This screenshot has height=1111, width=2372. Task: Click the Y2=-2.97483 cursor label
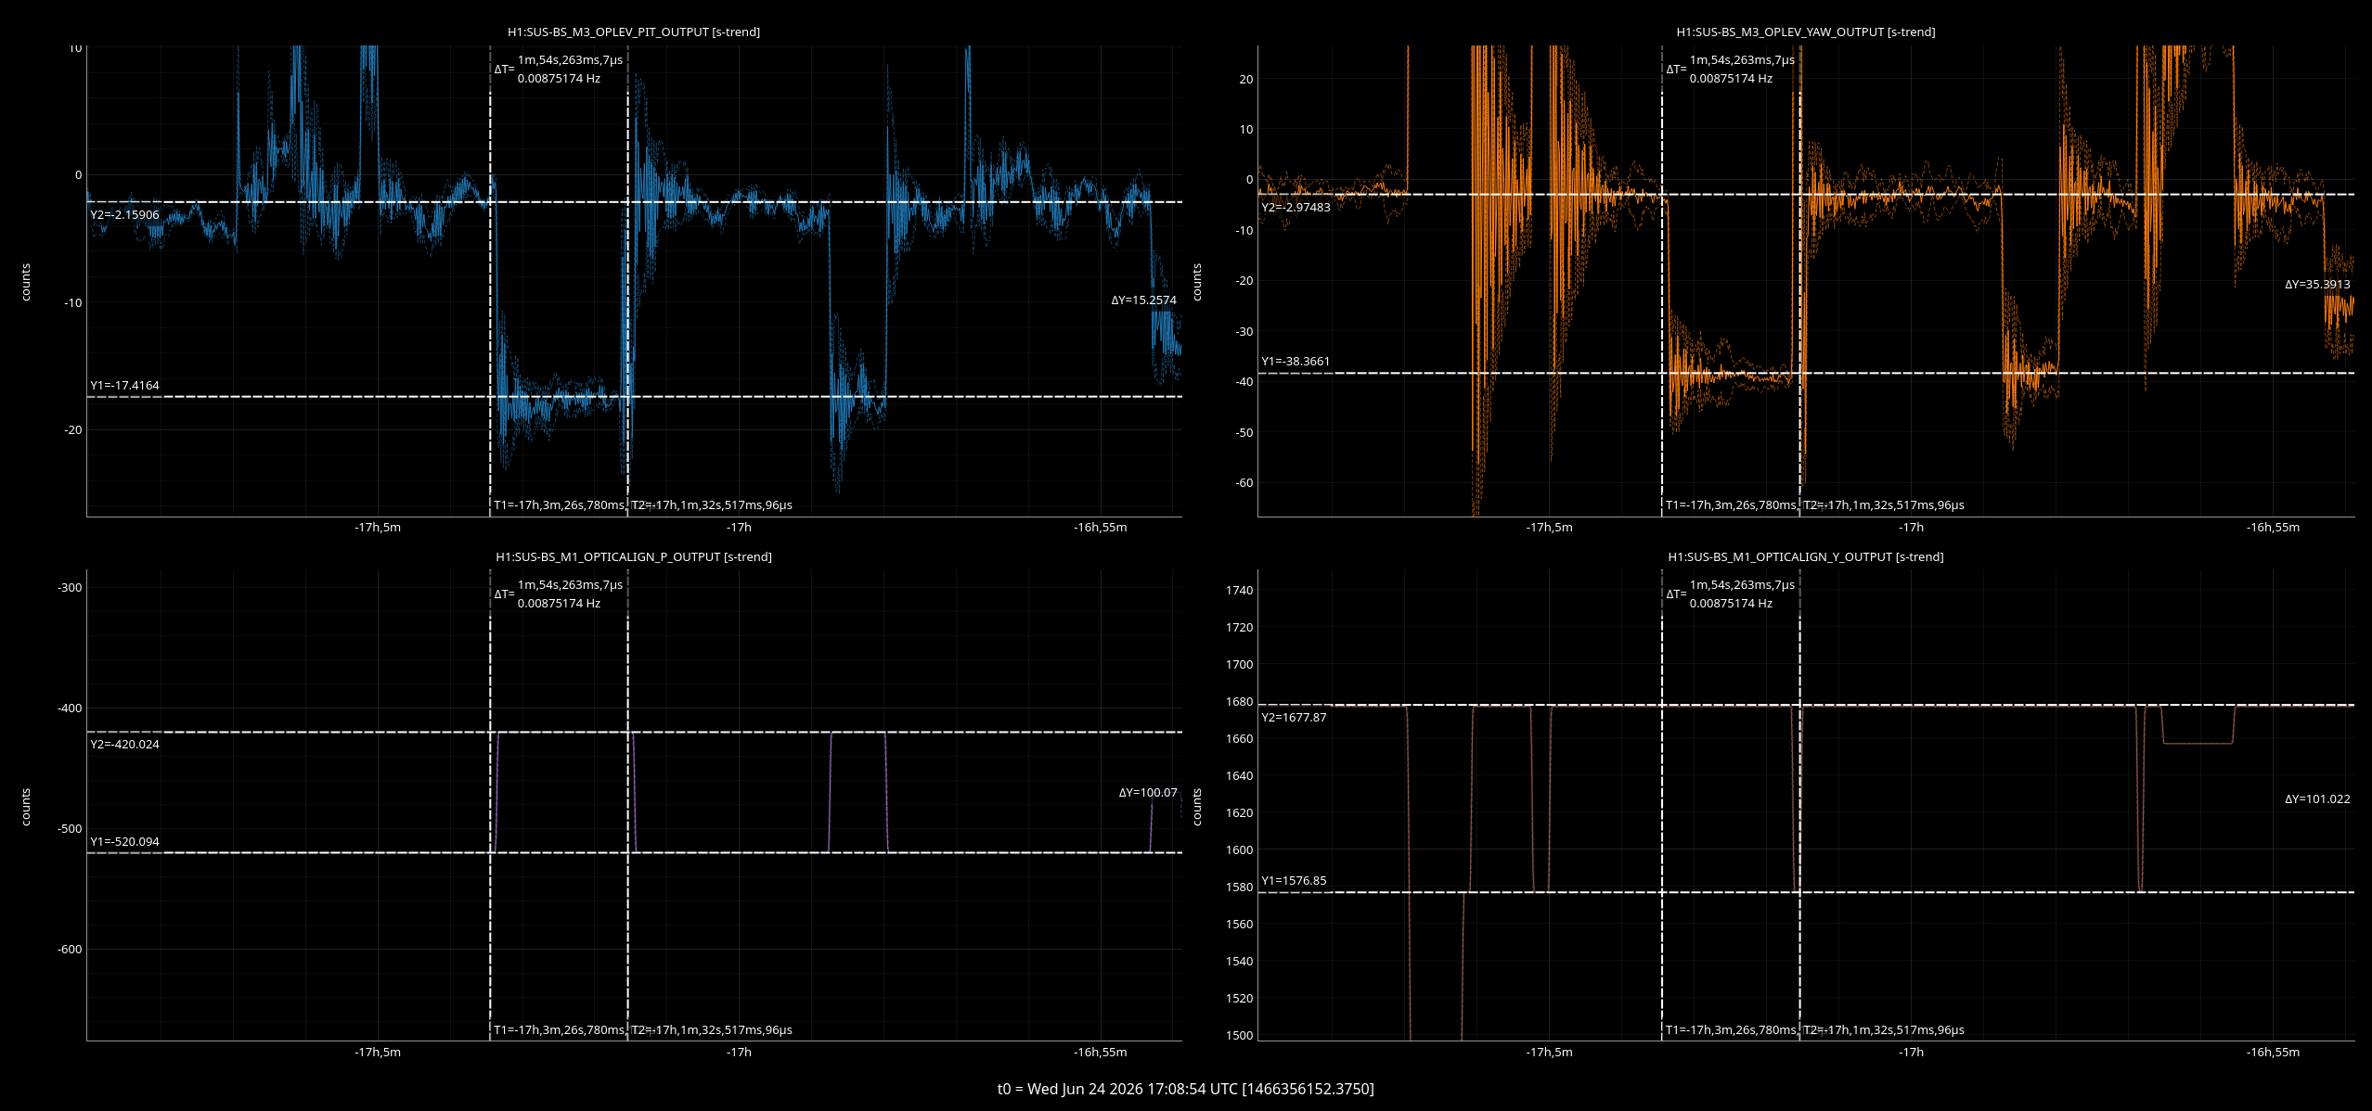(1296, 207)
